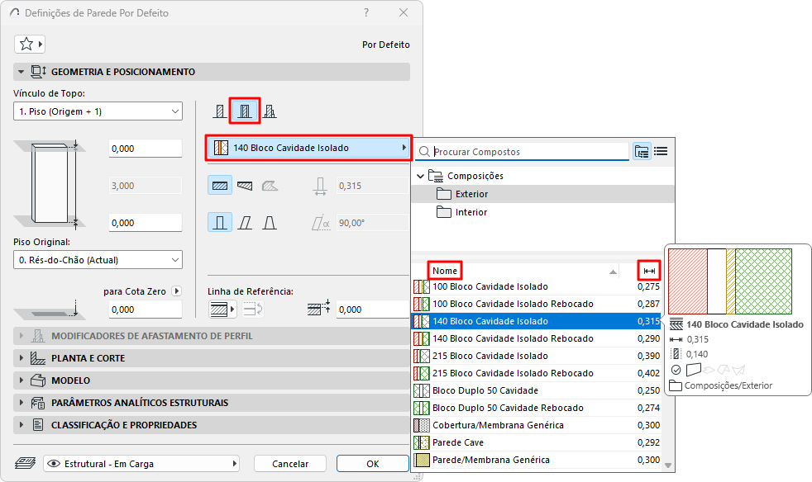Select 215 Bloco Cavidade Isolado
The image size is (812, 482).
click(537, 356)
